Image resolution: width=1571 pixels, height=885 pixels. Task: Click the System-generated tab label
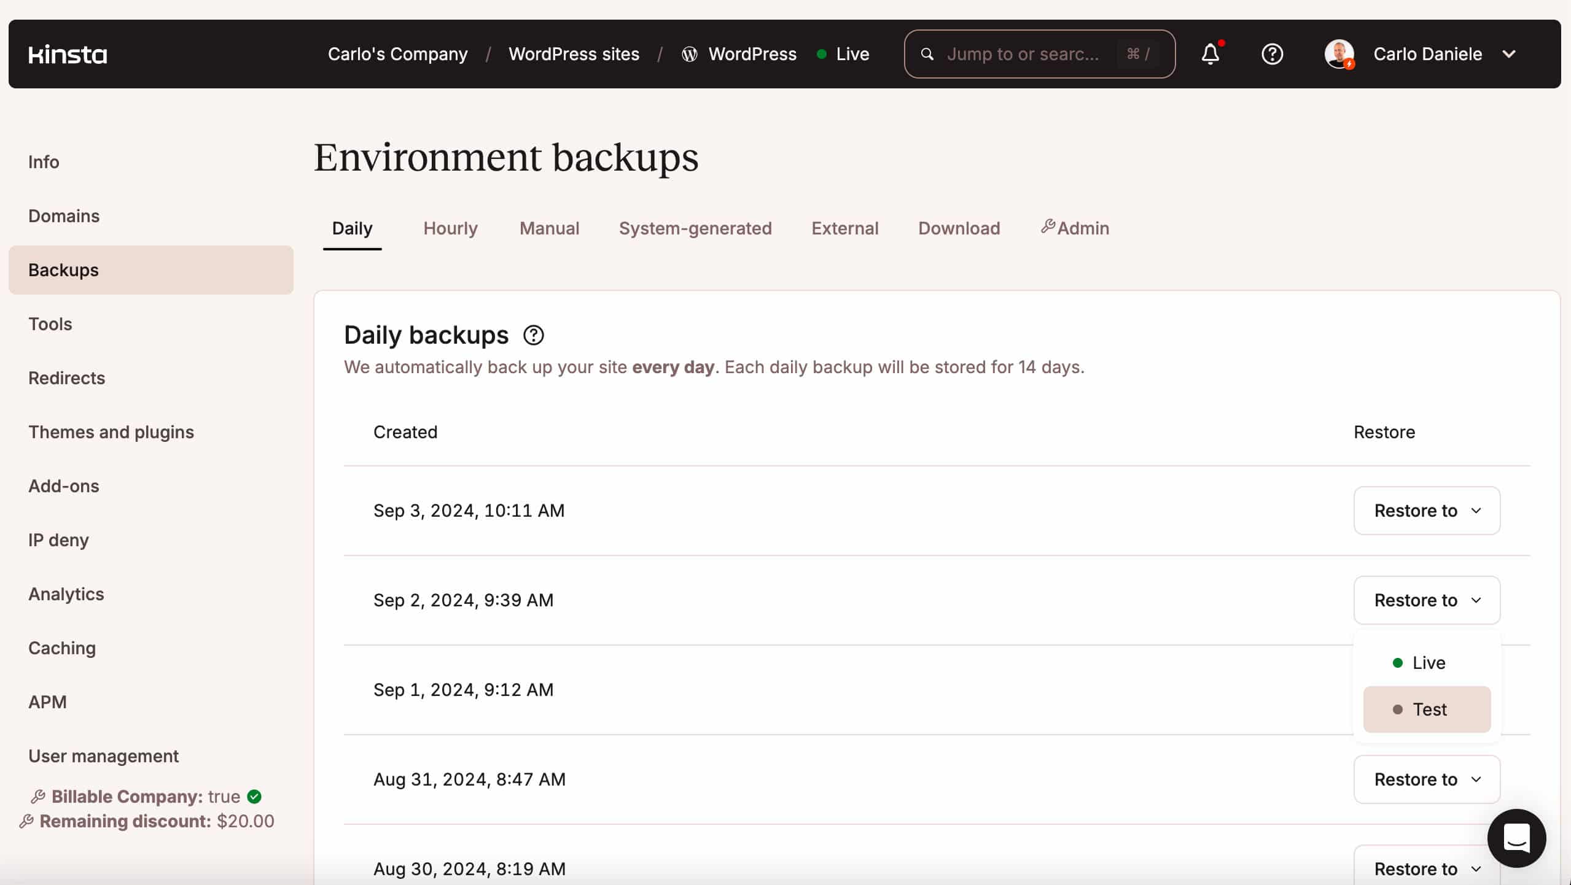pyautogui.click(x=696, y=228)
